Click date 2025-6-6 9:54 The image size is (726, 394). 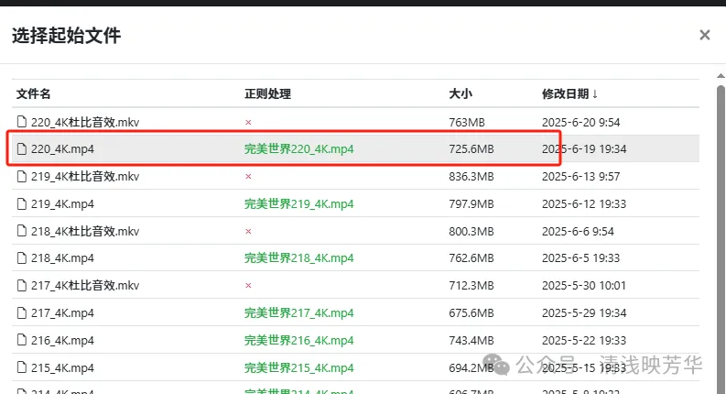(578, 231)
